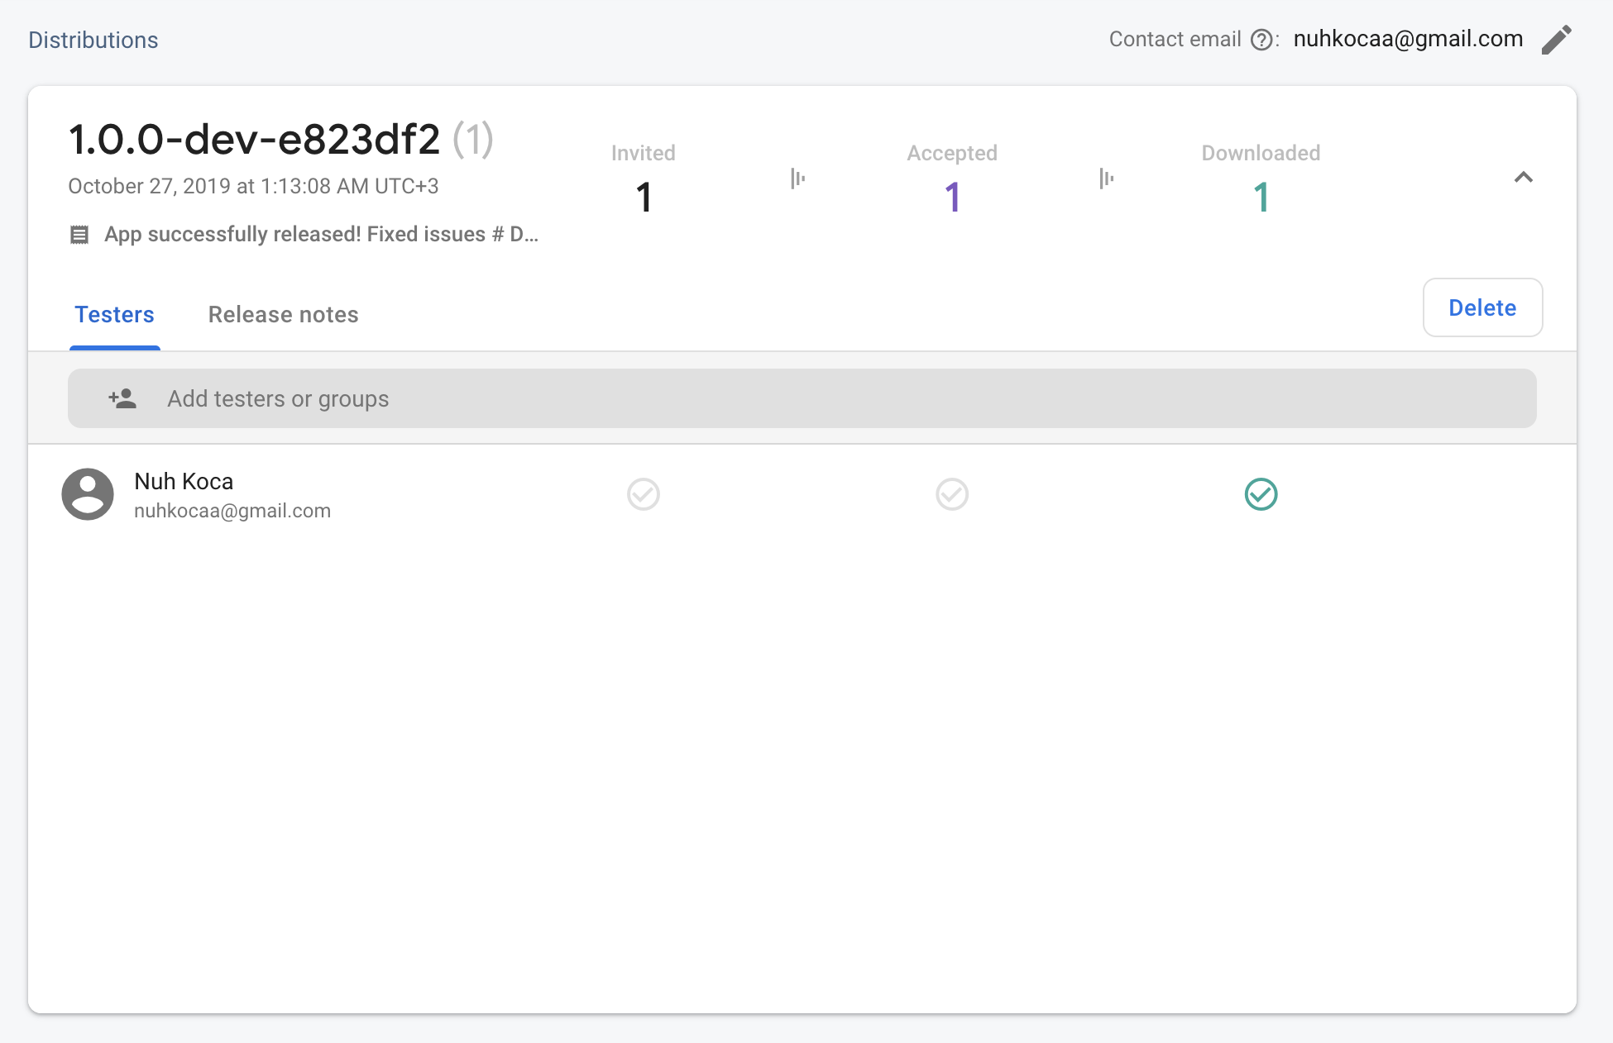Click the Add testers or groups field

(801, 399)
